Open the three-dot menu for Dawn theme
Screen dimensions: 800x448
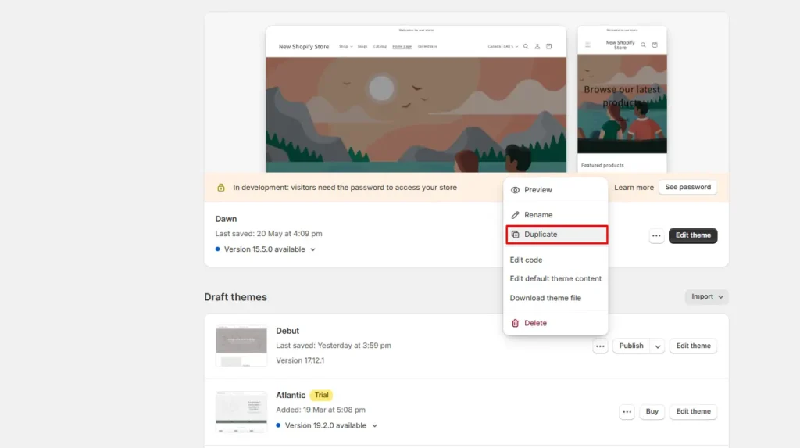[656, 235]
